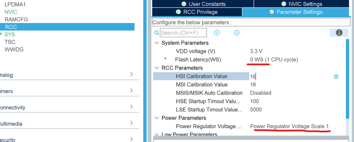Select the HSE Startup Timout Value label
Viewport: 354px width, 142px height.
pyautogui.click(x=208, y=101)
